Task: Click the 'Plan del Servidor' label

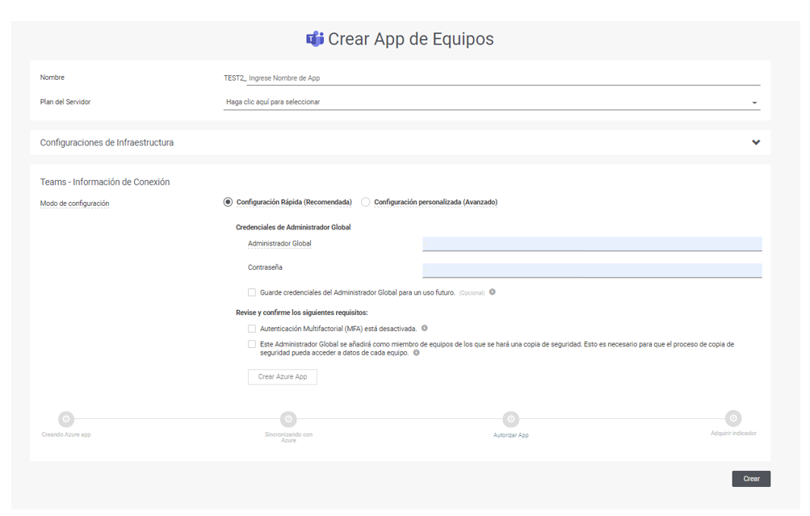Action: [65, 103]
